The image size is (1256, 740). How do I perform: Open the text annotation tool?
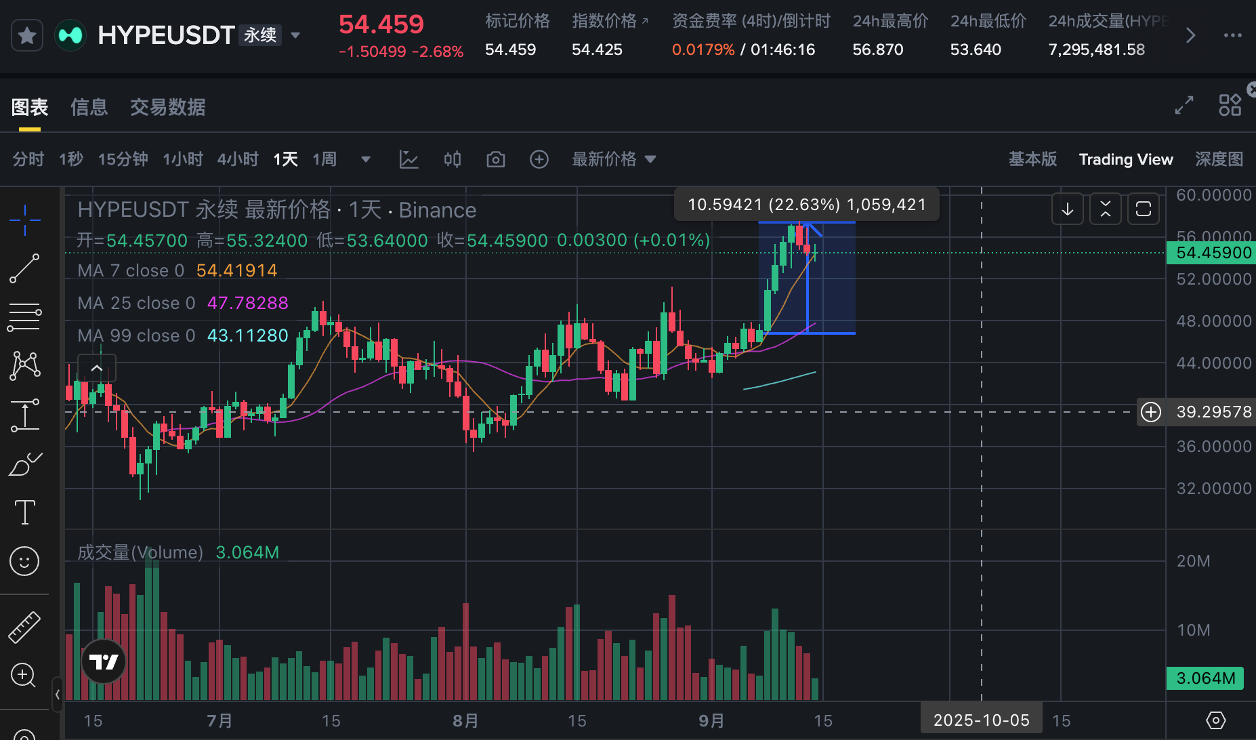tap(24, 512)
